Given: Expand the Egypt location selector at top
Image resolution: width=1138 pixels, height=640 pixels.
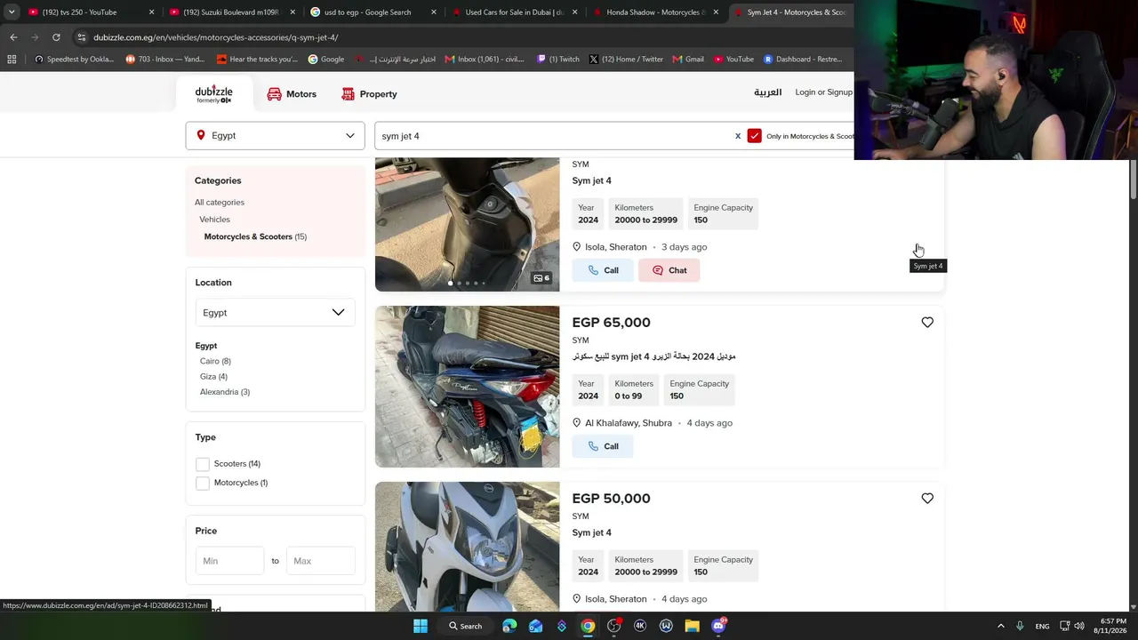Looking at the screenshot, I should click(275, 136).
